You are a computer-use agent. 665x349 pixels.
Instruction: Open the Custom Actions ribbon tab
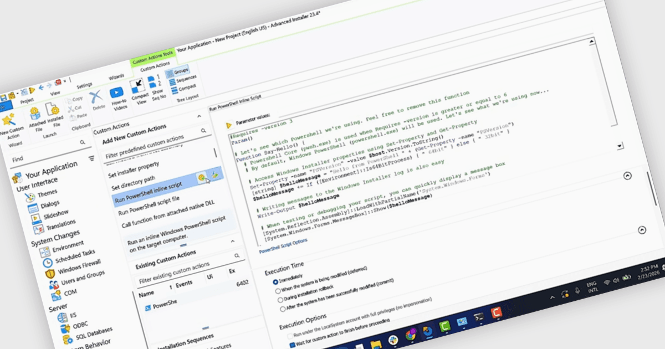(x=155, y=67)
